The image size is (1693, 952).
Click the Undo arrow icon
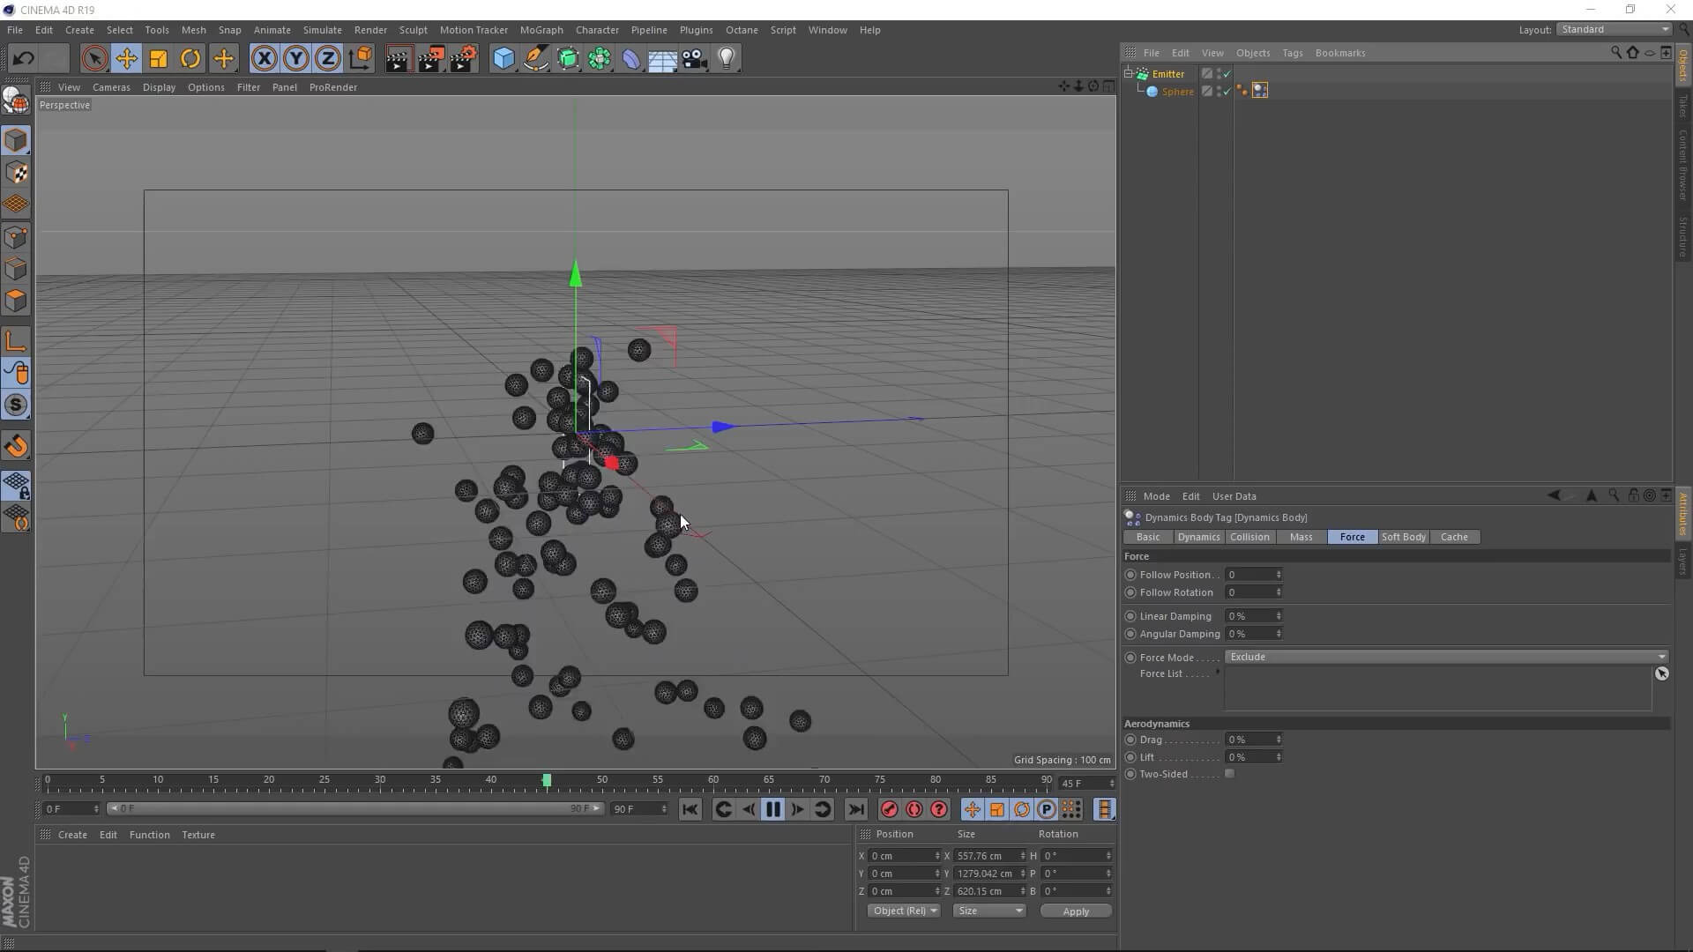click(24, 59)
